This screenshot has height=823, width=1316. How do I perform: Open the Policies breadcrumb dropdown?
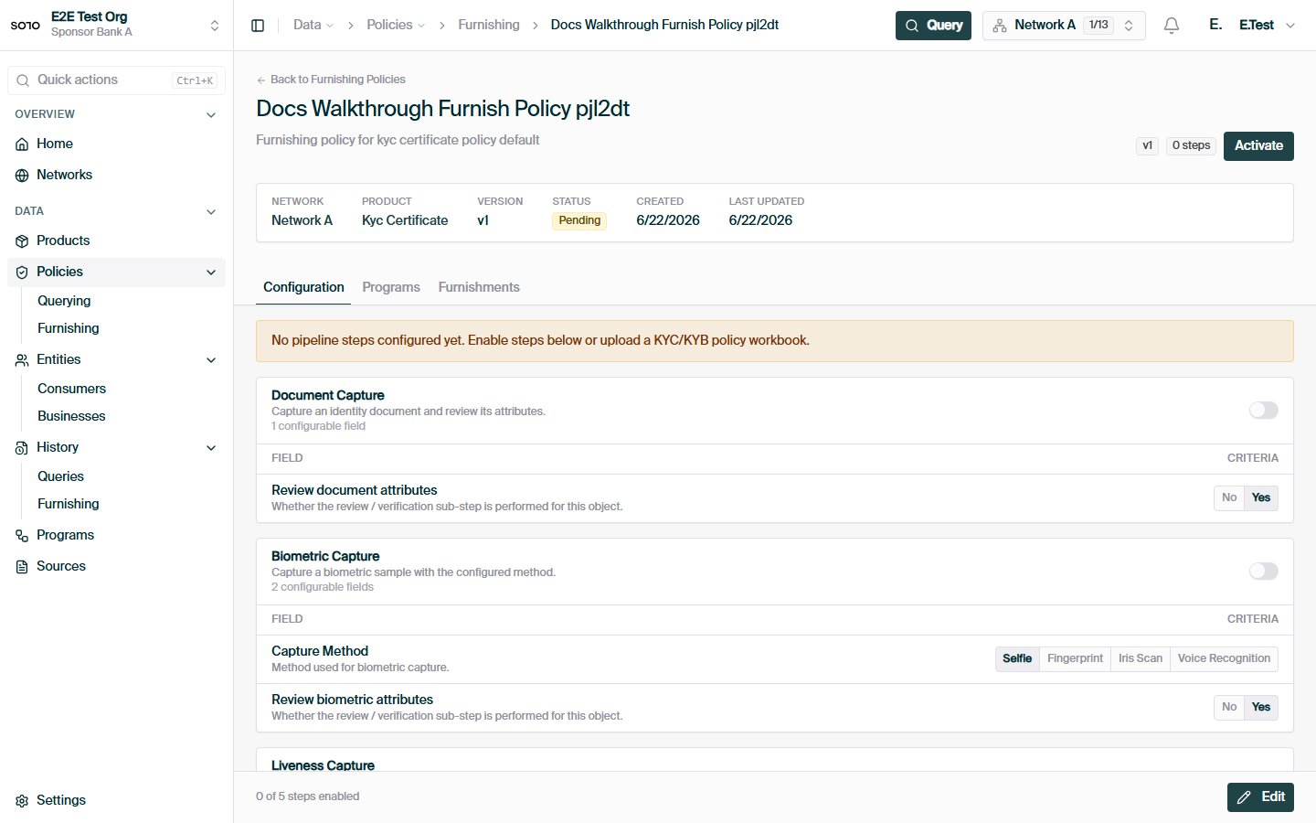pos(396,25)
